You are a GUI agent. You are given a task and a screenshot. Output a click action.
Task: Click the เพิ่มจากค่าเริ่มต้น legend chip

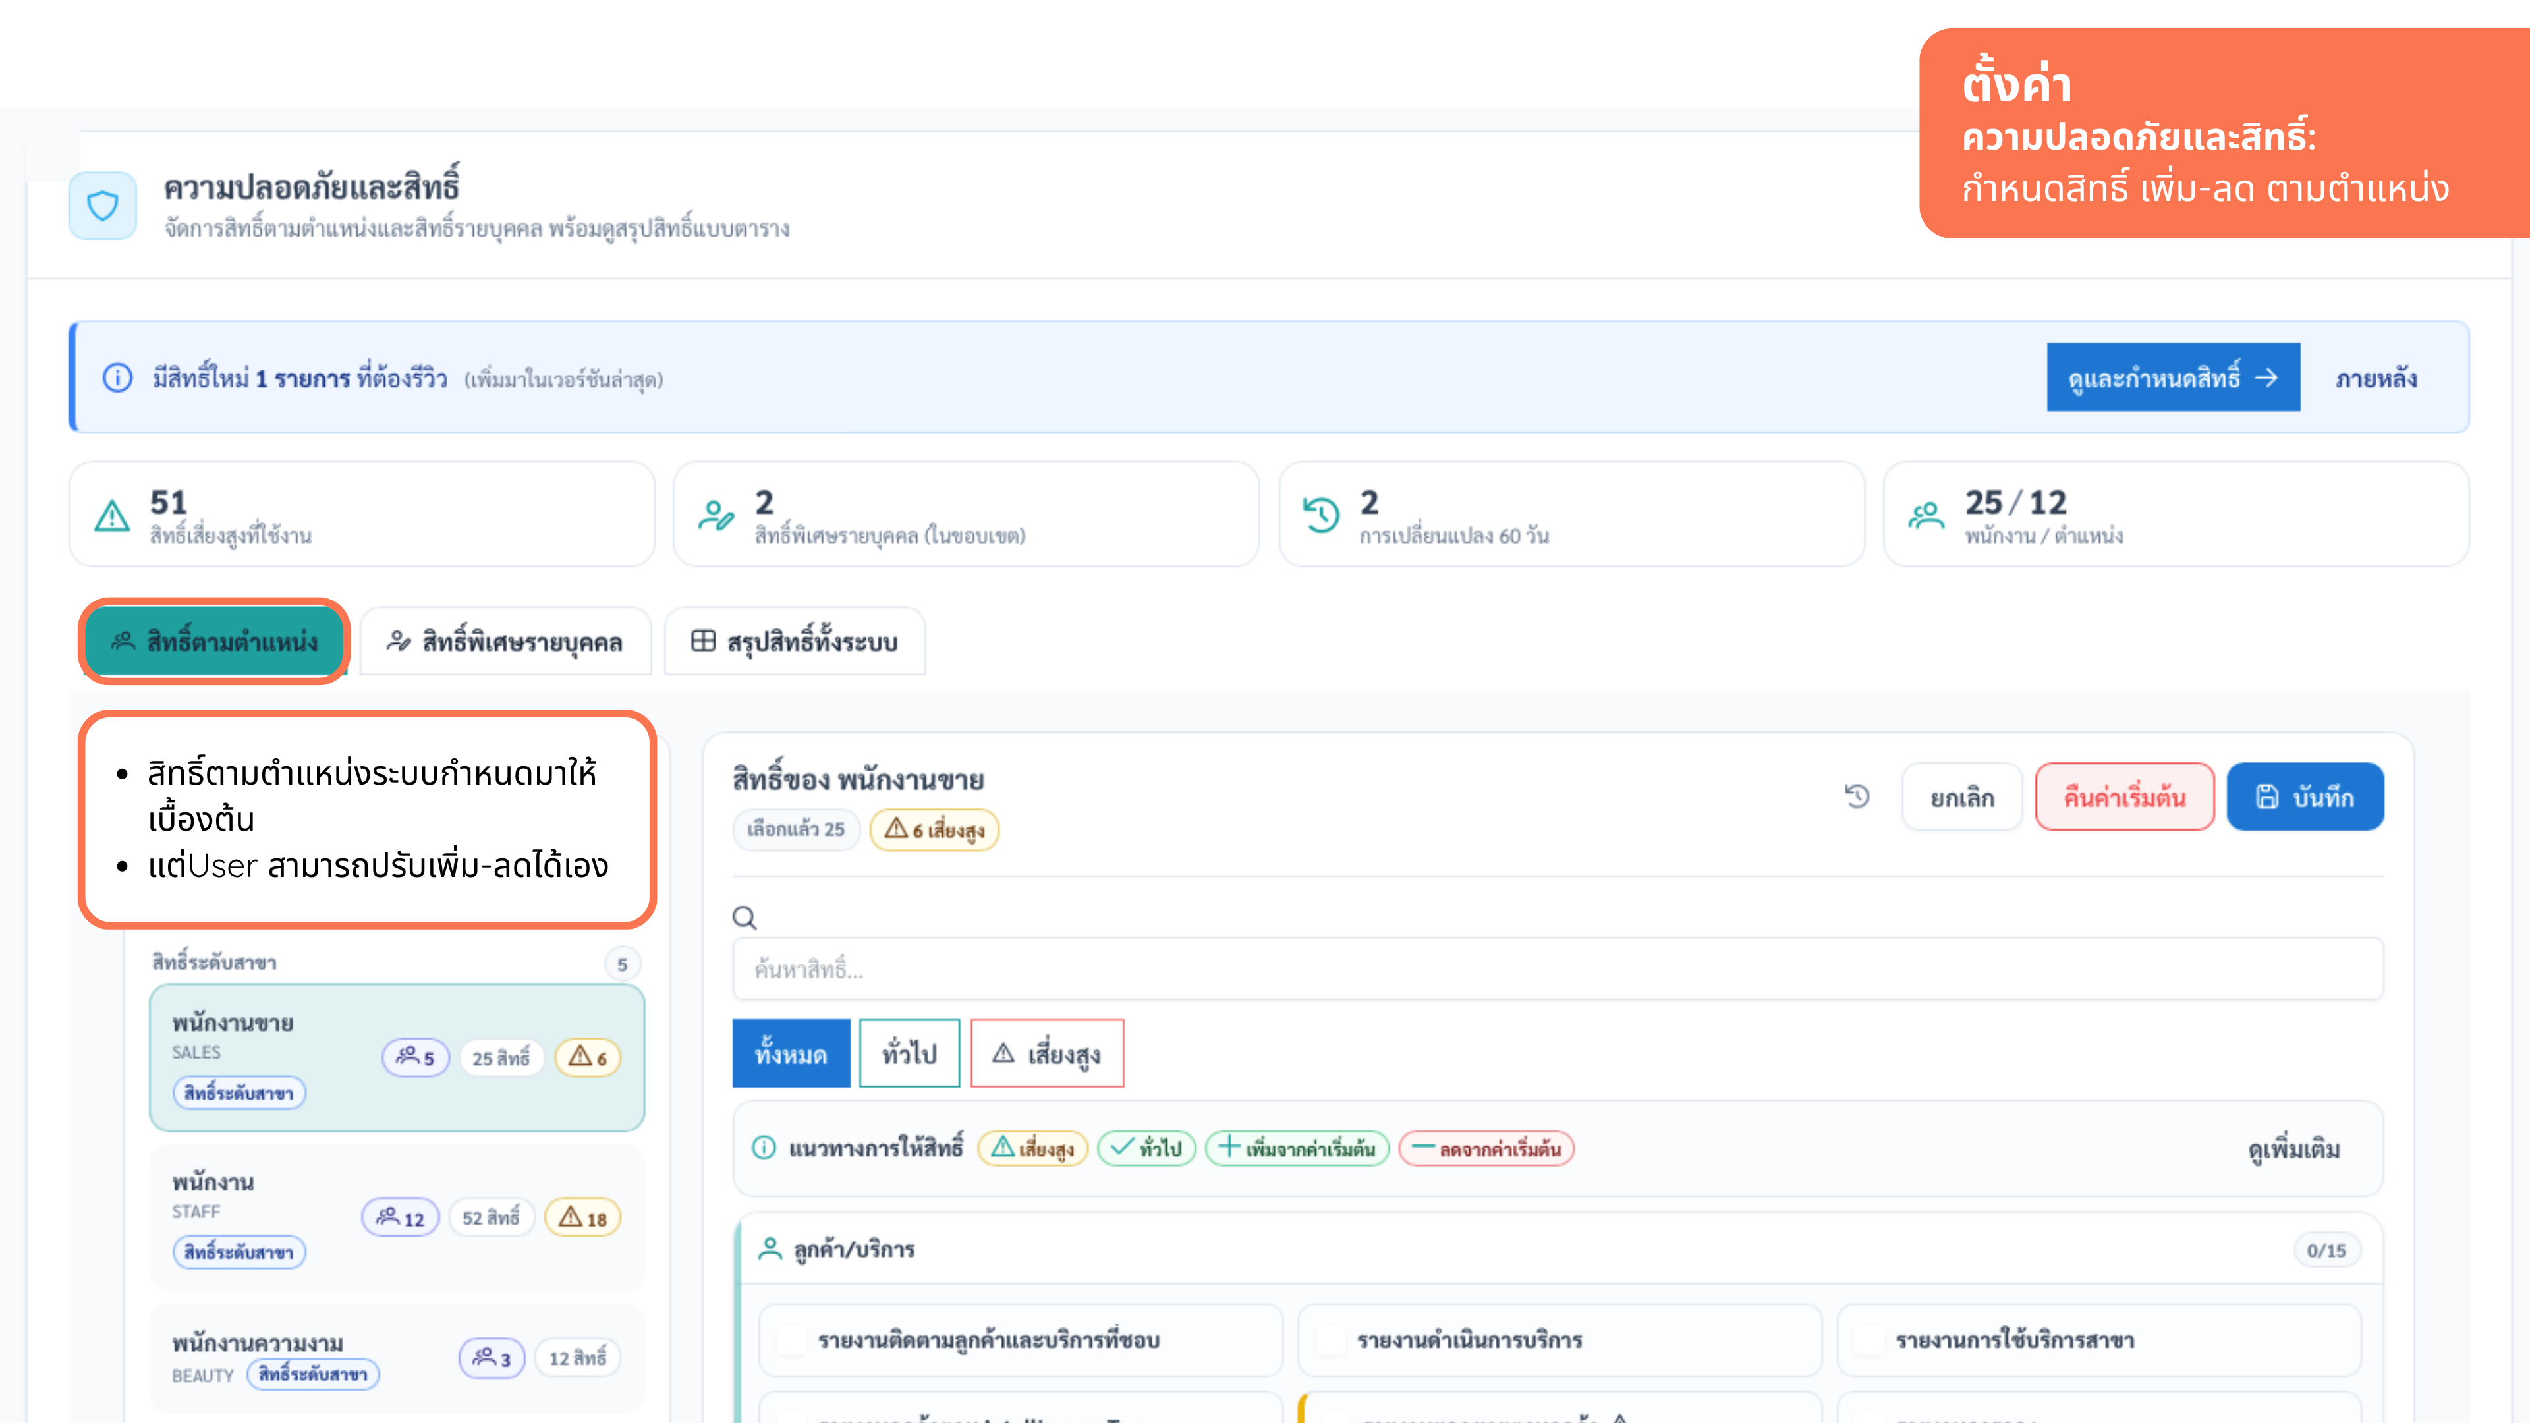click(x=1297, y=1148)
